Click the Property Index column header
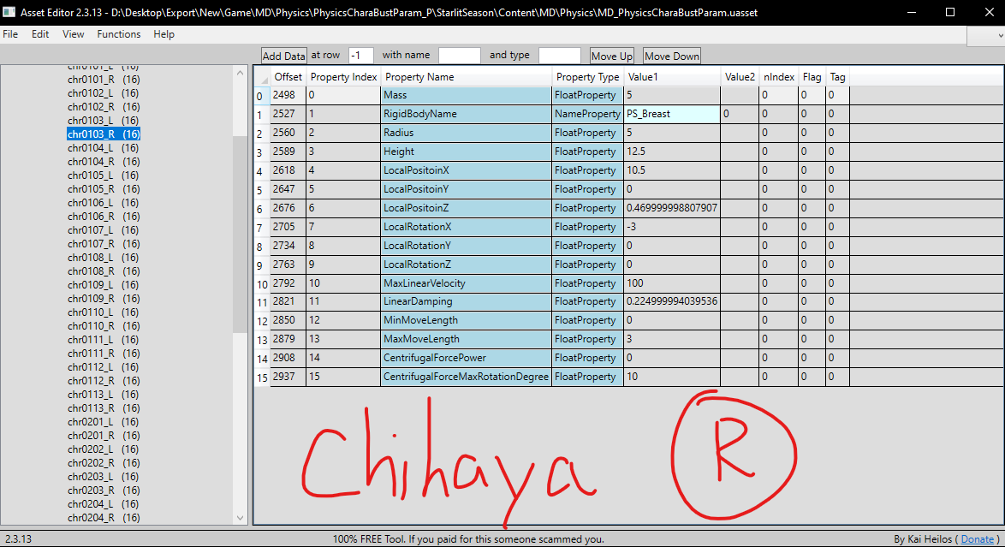Viewport: 1005px width, 547px height. click(x=343, y=77)
